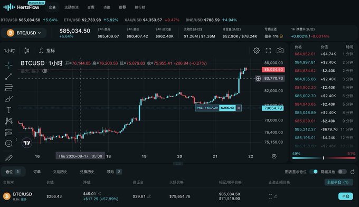Adjust the long/short 49% 51% ratio bar
The image size is (359, 207).
coord(324,158)
